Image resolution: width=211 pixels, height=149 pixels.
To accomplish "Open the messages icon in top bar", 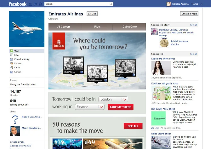I will pos(35,4).
